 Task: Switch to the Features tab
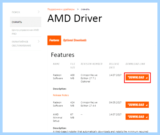[54, 40]
